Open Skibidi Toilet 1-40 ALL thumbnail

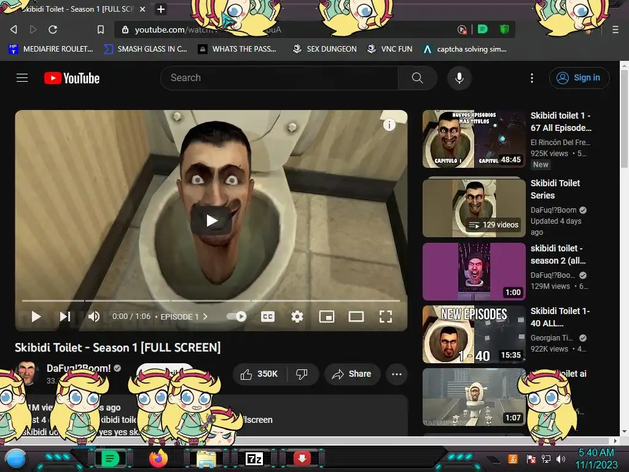(x=474, y=334)
